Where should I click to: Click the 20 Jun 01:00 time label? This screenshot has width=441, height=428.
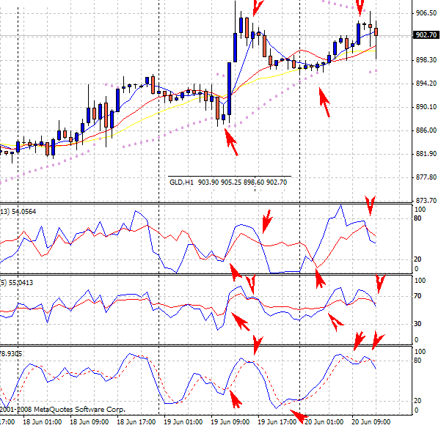coord(323,423)
